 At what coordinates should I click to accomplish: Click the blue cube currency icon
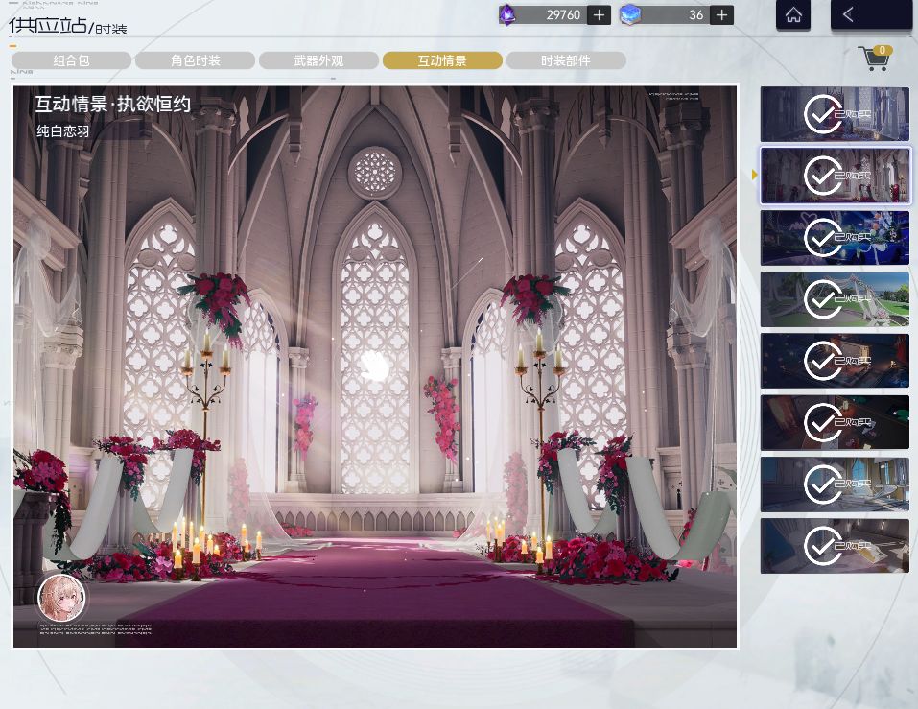[630, 15]
